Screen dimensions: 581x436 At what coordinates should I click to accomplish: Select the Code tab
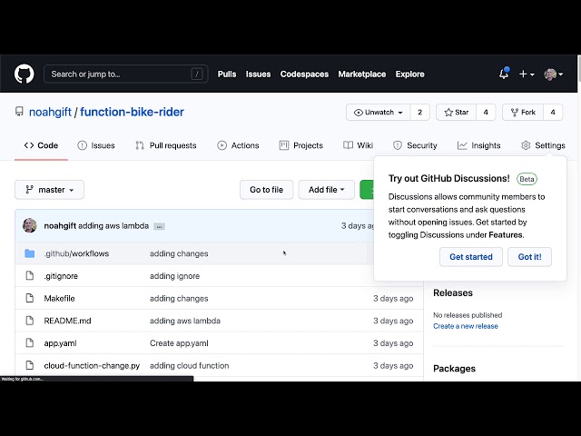(x=41, y=145)
